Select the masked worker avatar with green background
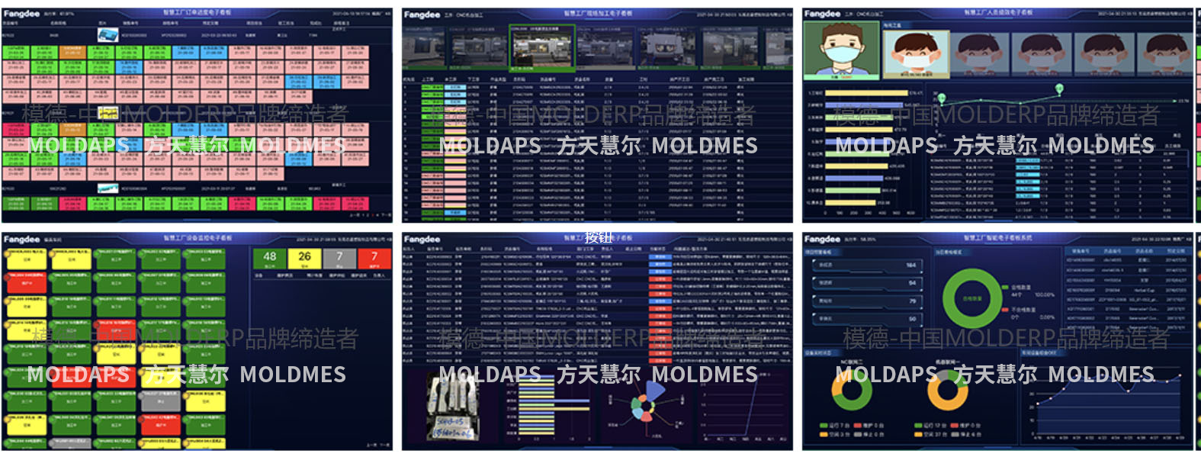 click(840, 50)
